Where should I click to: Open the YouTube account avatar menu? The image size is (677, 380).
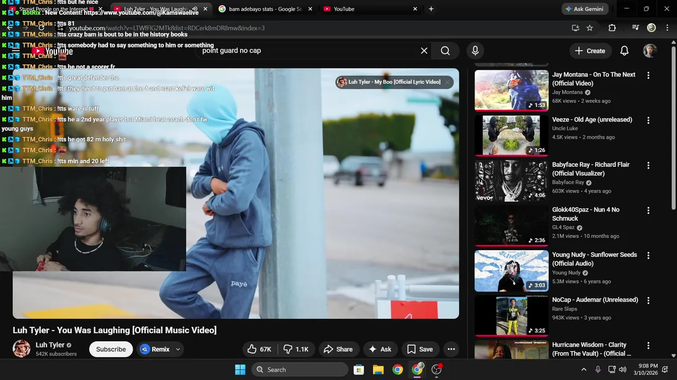[x=650, y=51]
